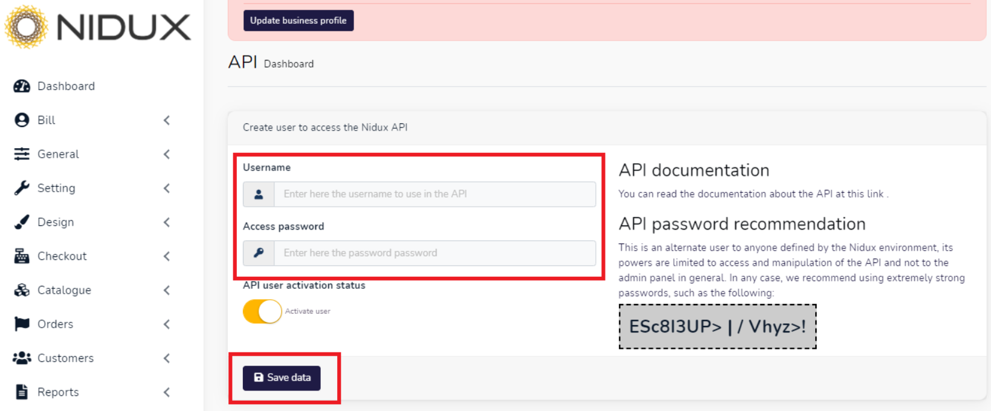Expand the Customers menu chevron

point(167,358)
